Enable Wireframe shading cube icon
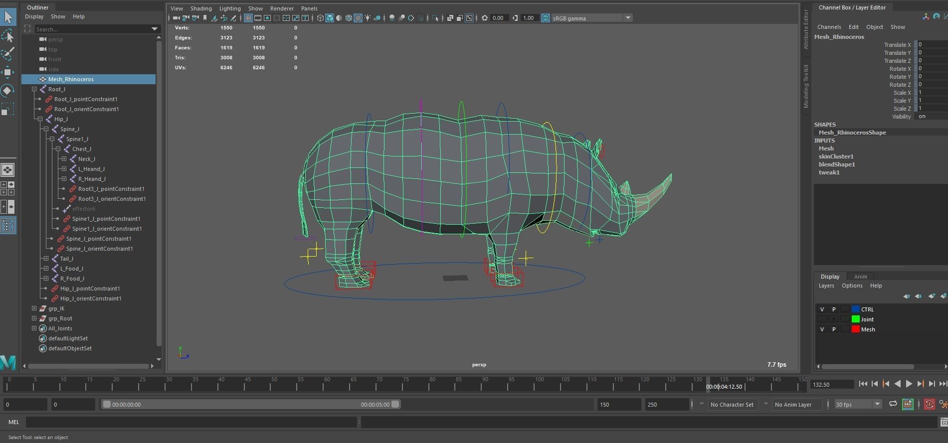948x443 pixels. pyautogui.click(x=320, y=18)
